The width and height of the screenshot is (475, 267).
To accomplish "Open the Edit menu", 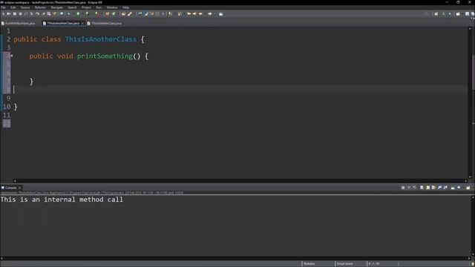I will pyautogui.click(x=13, y=7).
